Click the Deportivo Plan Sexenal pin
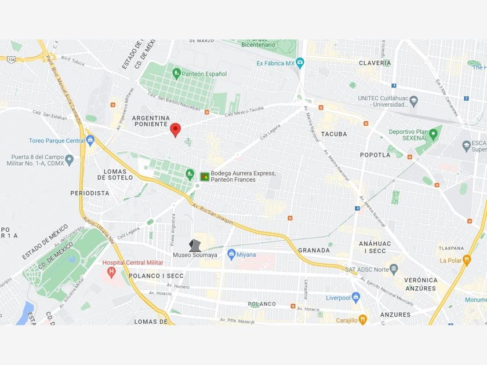This screenshot has width=487, height=365. point(433,134)
